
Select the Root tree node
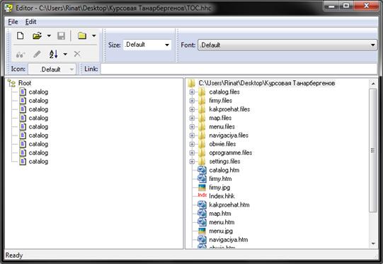(25, 83)
